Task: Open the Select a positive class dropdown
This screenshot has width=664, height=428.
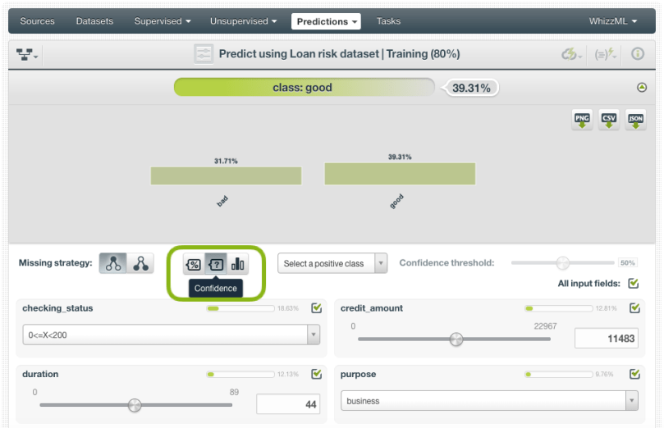Action: 332,263
